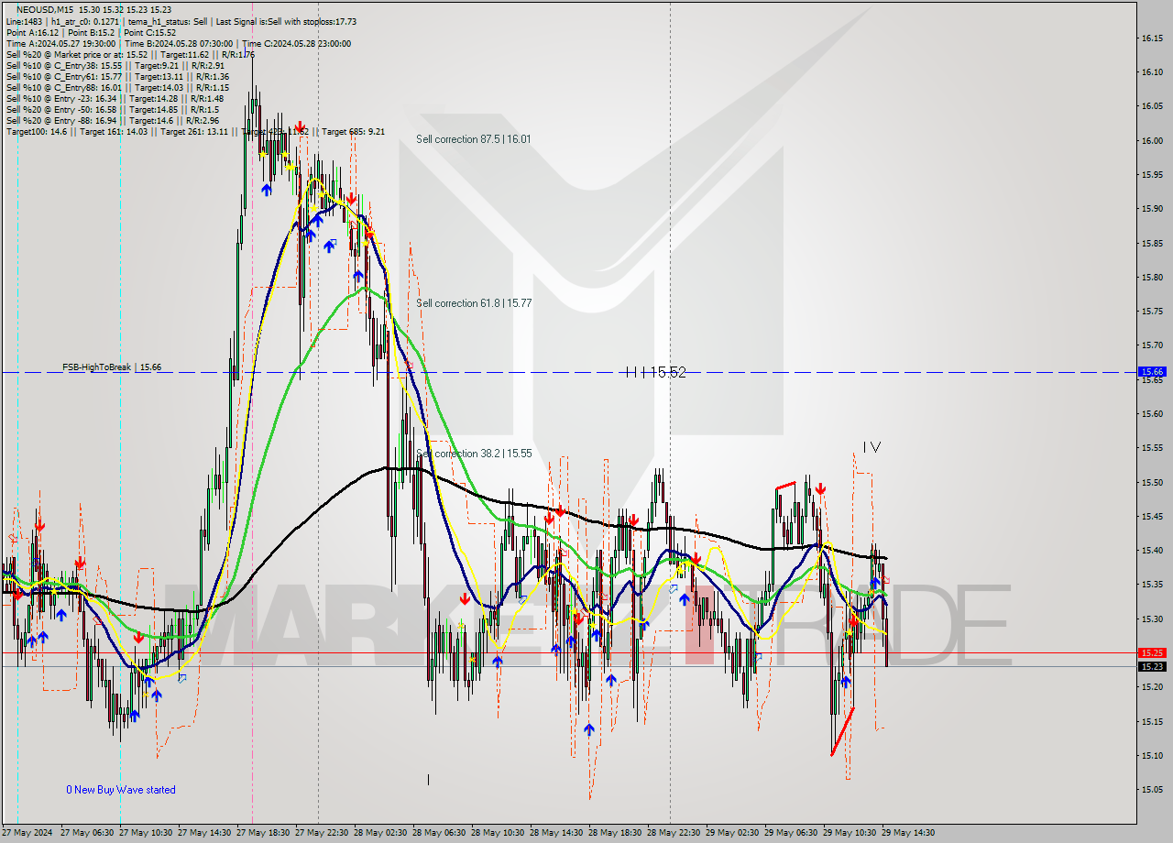The width and height of the screenshot is (1173, 843).
Task: Select the 'Sell correction 61.8 | 15.77' label
Action: [x=473, y=303]
